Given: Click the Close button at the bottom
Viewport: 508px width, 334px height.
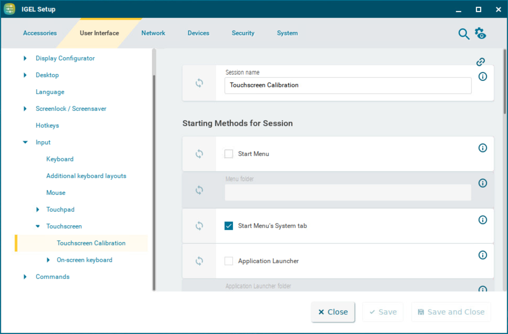Looking at the screenshot, I should click(x=333, y=312).
